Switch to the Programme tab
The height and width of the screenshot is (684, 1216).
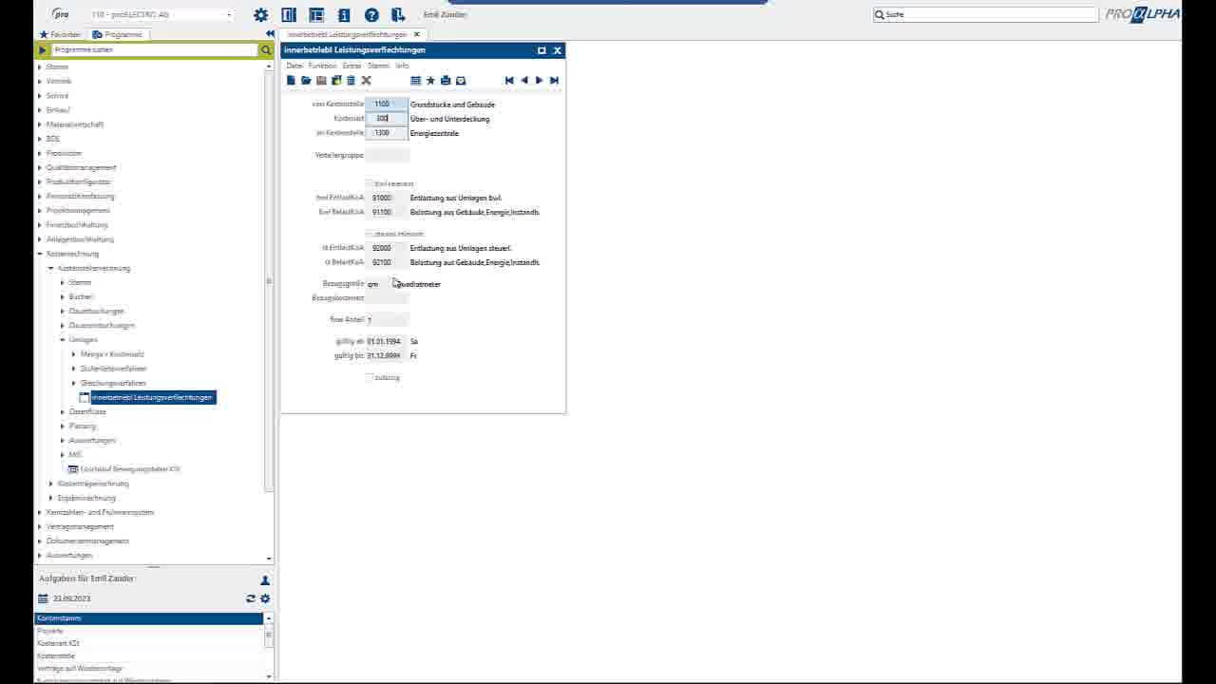click(118, 34)
